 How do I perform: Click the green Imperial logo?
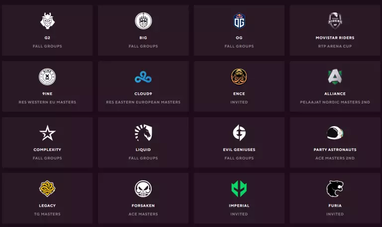pos(239,189)
